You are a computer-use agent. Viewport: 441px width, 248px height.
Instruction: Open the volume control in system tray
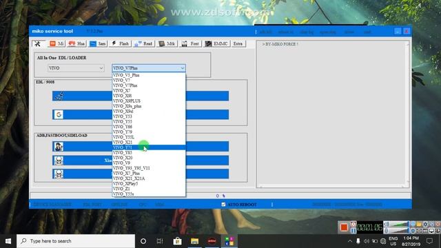tap(366, 241)
